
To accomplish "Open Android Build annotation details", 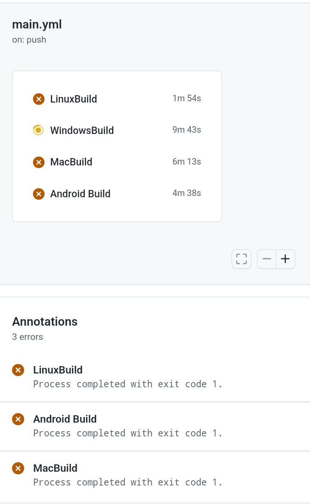I will click(65, 419).
